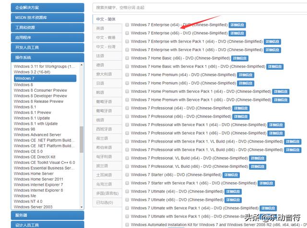Show 详细信息 for Windows 7 Enterprise (x64)
The width and height of the screenshot is (307, 228).
(x=237, y=25)
